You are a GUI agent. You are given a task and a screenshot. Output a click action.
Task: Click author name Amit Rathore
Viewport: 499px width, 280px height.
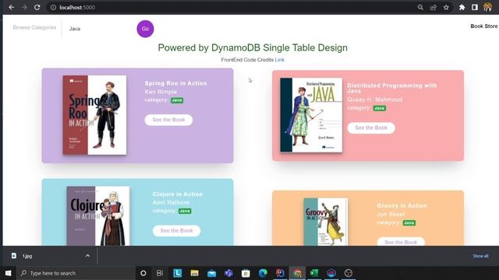(171, 202)
